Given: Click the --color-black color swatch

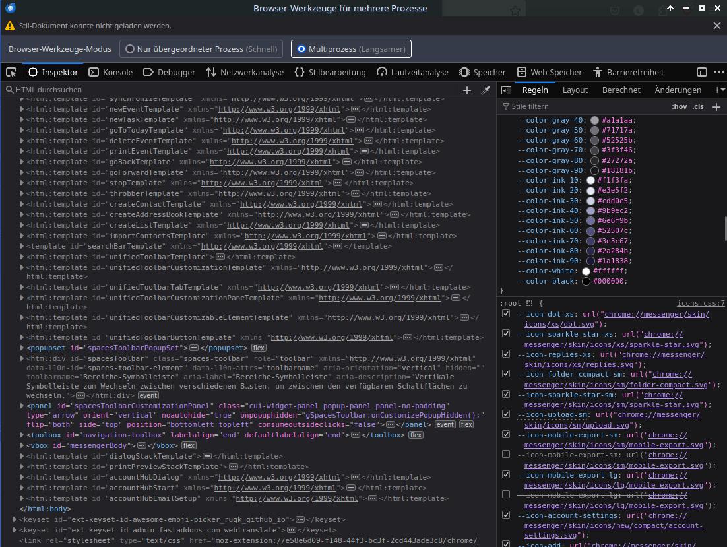Looking at the screenshot, I should pyautogui.click(x=586, y=281).
